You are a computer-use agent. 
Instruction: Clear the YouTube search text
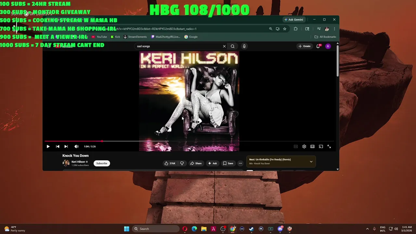224,46
